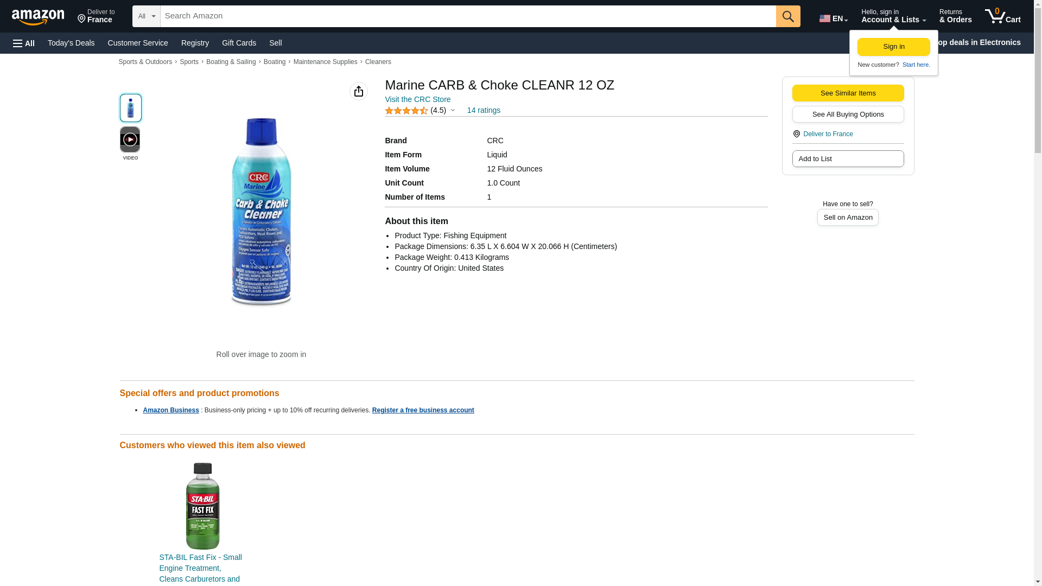Open Account & Lists menu
This screenshot has width=1042, height=586.
click(893, 16)
